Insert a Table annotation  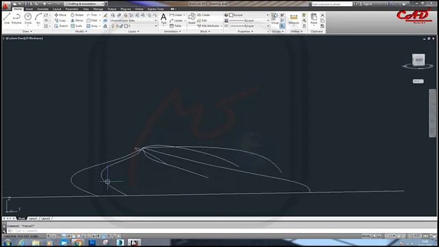click(176, 26)
